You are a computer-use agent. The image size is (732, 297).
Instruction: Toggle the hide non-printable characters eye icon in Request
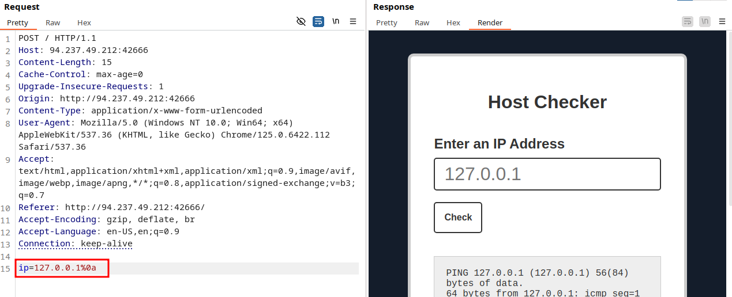[301, 21]
